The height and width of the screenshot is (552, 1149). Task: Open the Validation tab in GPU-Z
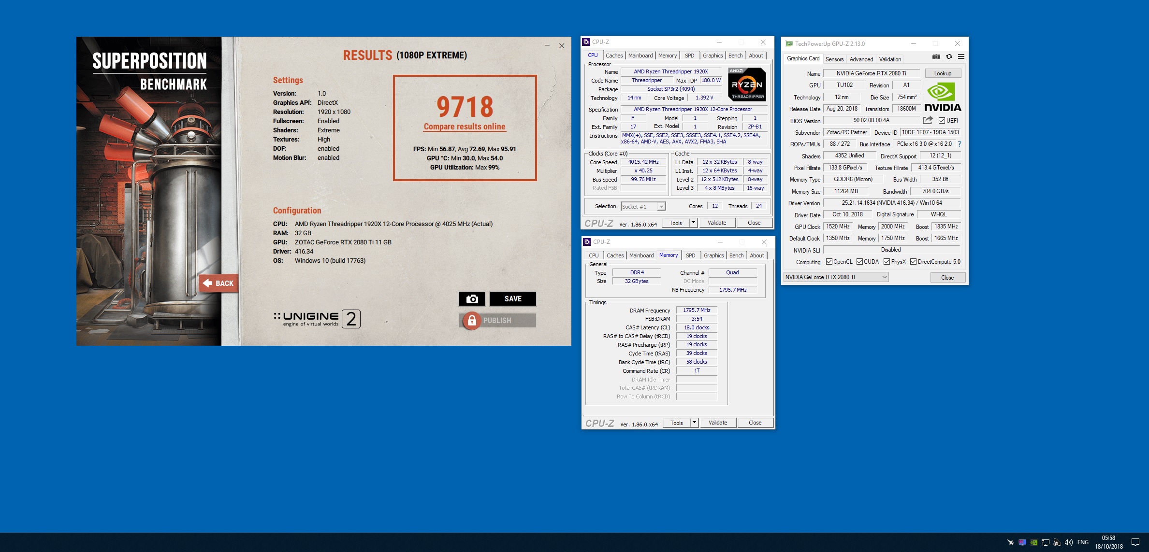[x=890, y=59]
